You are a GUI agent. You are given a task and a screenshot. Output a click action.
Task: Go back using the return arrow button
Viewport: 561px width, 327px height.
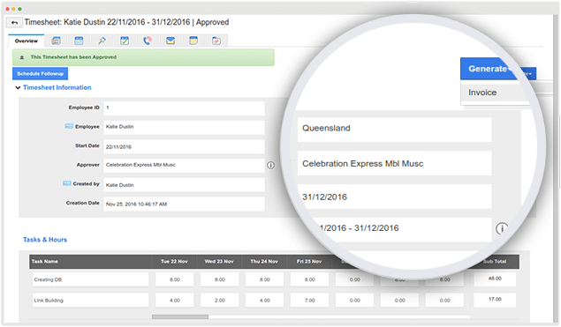14,23
